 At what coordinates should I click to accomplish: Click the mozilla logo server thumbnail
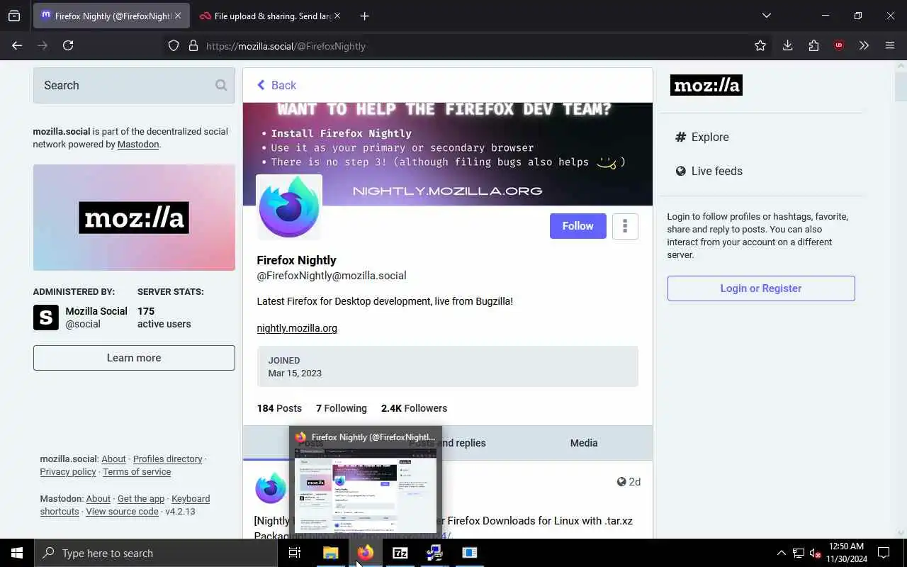[x=134, y=218]
